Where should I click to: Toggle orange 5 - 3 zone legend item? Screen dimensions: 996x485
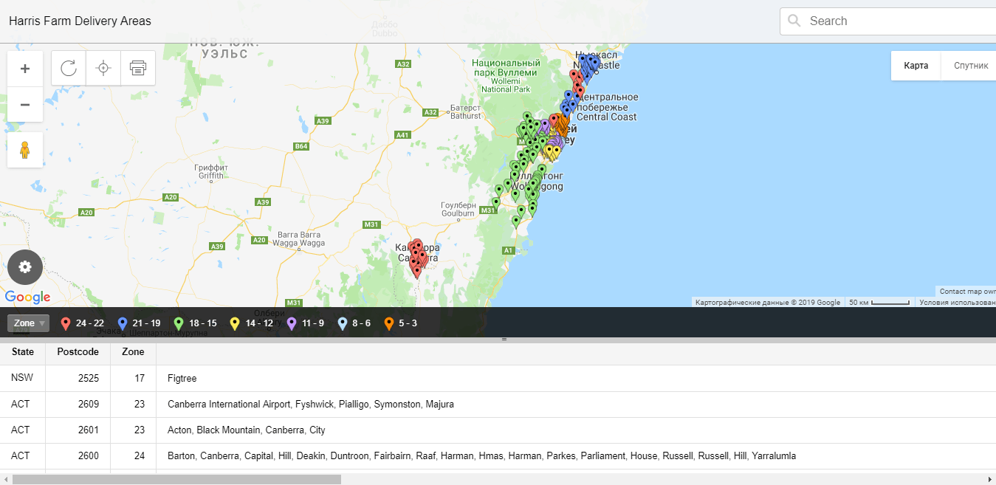coord(401,323)
